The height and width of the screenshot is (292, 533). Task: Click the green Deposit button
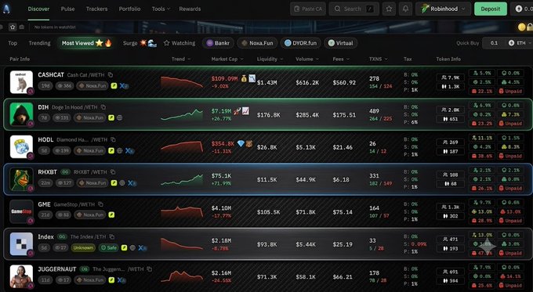(x=490, y=9)
